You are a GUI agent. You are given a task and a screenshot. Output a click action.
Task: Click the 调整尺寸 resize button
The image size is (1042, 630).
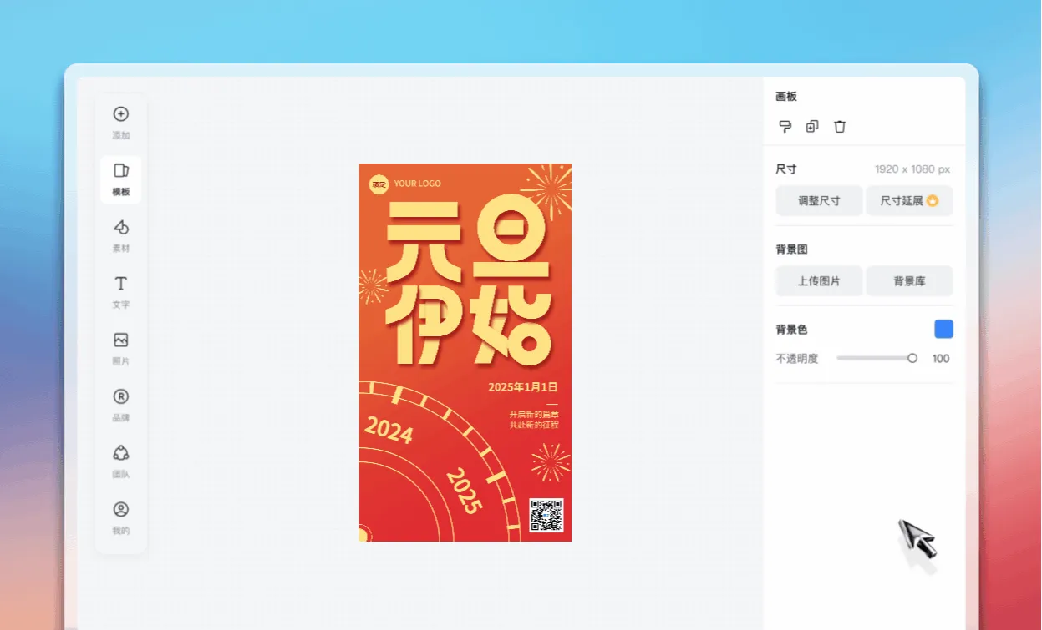819,201
